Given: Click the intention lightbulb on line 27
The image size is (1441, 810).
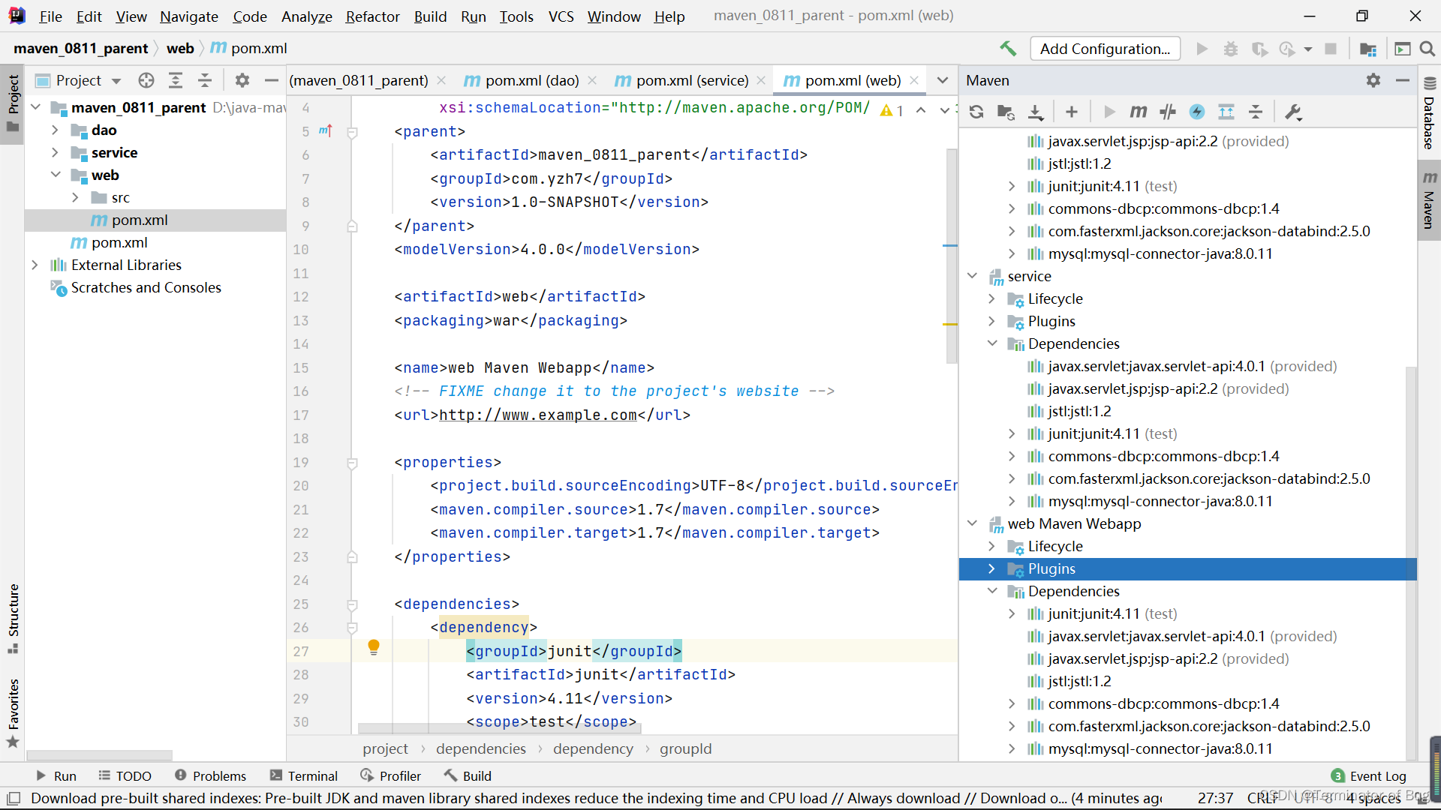Looking at the screenshot, I should (x=374, y=648).
